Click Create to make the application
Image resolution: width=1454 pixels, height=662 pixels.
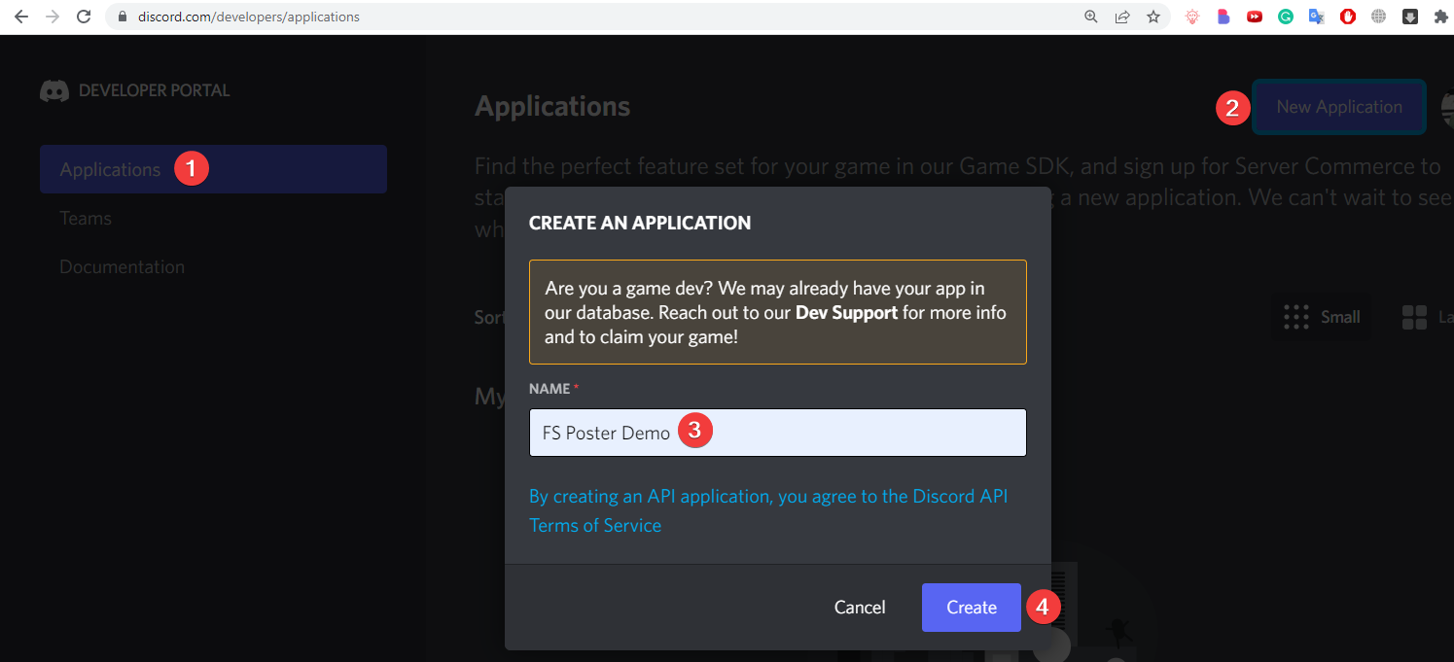(x=971, y=608)
